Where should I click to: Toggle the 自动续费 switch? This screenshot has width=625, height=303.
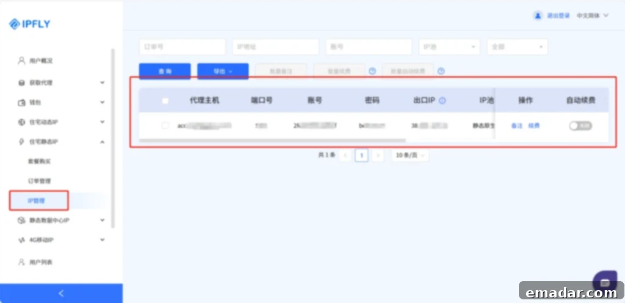580,126
